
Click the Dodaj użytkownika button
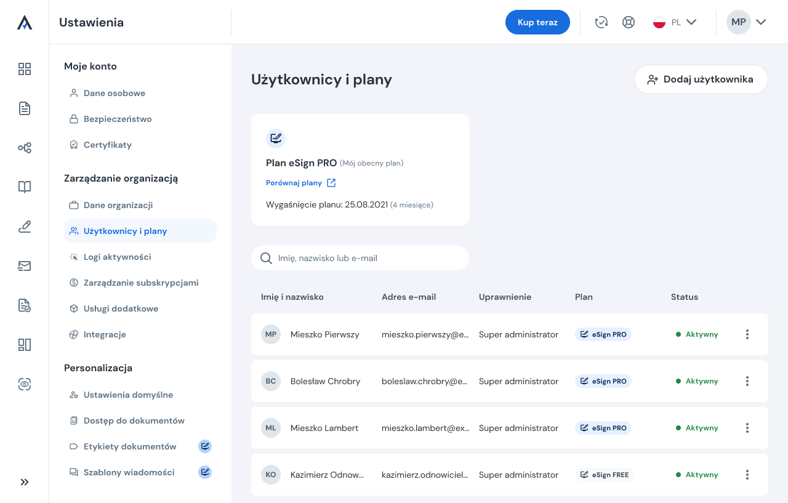(701, 79)
